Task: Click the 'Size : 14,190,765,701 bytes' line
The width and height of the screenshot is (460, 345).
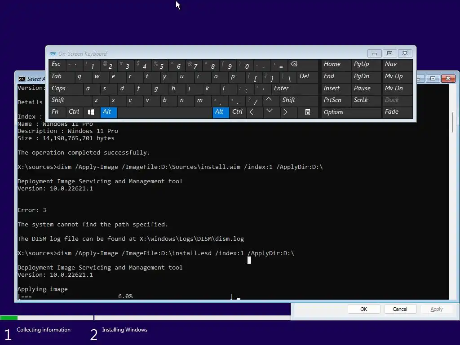Action: tap(66, 138)
